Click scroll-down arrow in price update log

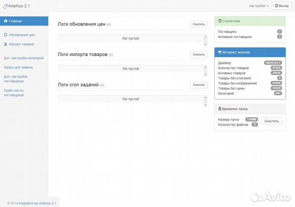[205, 44]
